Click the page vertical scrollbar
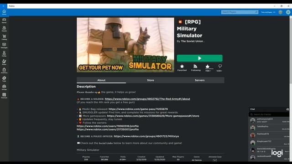Screen dimensions: 292x164 coord(291,50)
